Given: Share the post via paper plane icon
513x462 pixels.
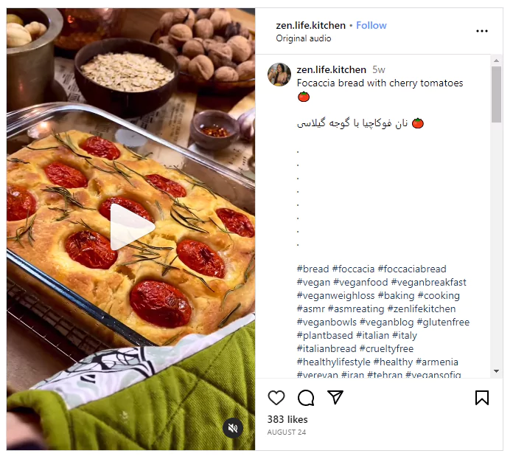Looking at the screenshot, I should tap(335, 398).
